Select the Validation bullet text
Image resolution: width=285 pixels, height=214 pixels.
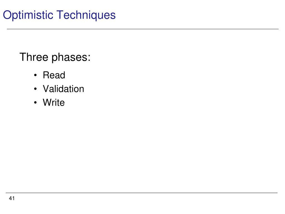pos(63,89)
